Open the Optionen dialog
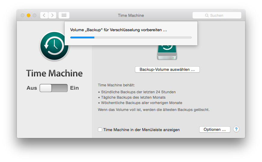The width and height of the screenshot is (262, 162). (215, 130)
